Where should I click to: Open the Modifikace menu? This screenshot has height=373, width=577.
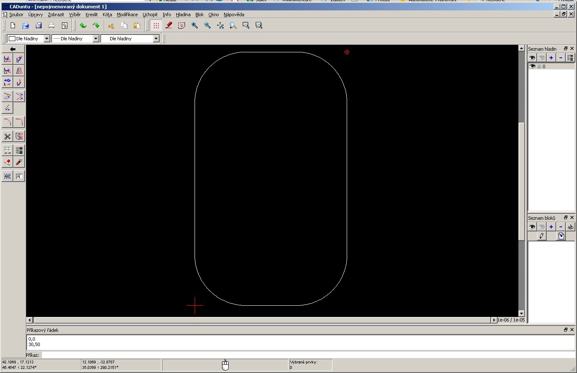coord(127,15)
